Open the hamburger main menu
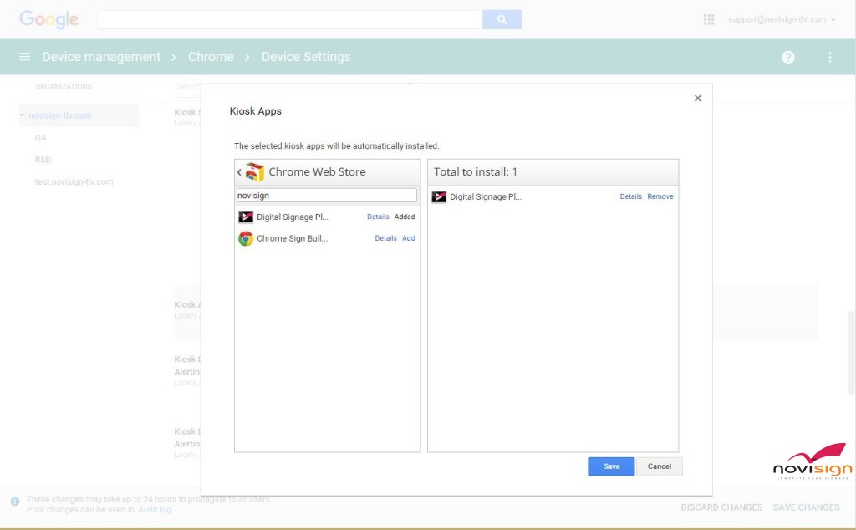Screen dimensions: 856x530 tap(24, 57)
